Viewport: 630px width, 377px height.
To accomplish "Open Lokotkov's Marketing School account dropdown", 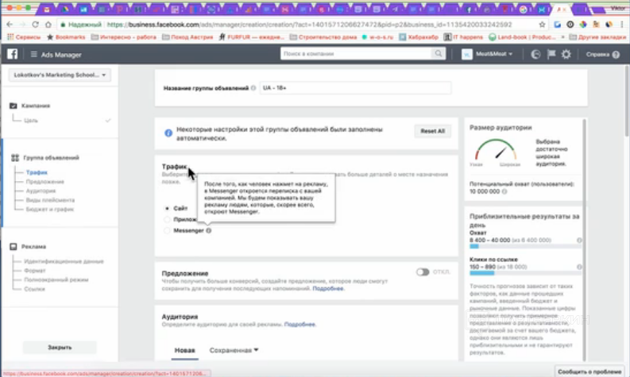I will point(60,75).
